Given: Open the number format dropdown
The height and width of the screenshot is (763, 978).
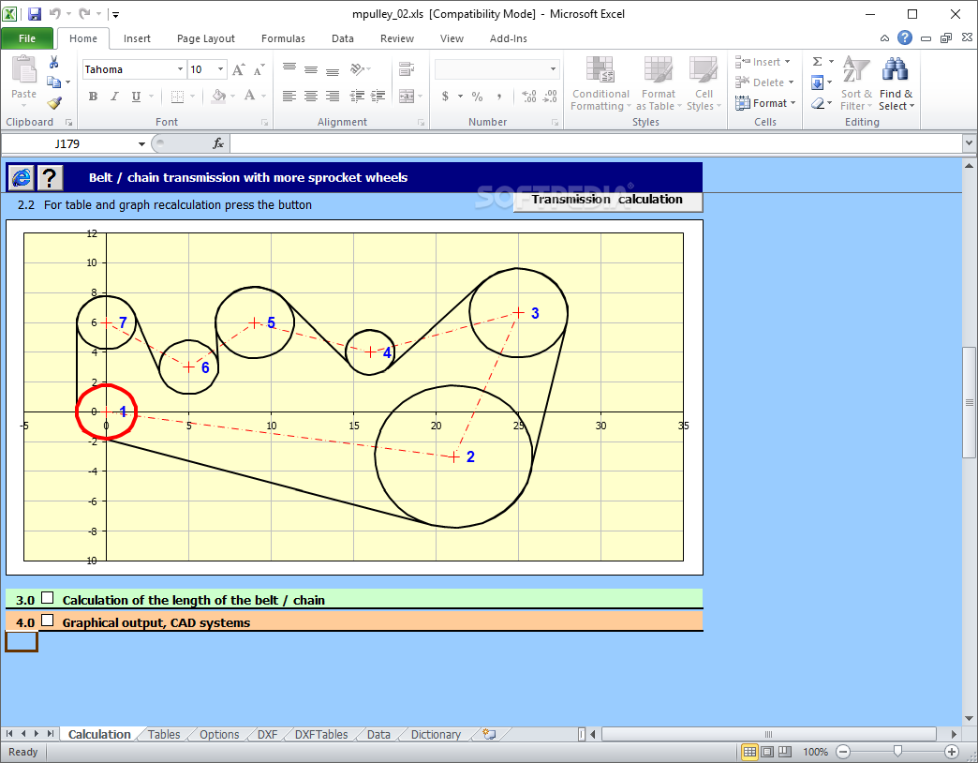Looking at the screenshot, I should click(x=553, y=69).
